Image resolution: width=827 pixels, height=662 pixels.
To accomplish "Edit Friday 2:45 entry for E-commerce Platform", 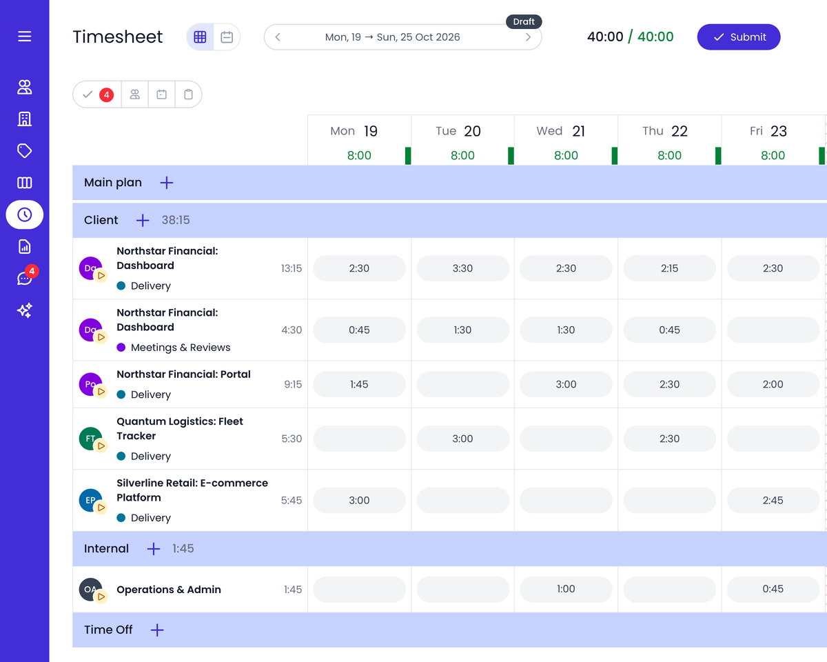I will (773, 501).
